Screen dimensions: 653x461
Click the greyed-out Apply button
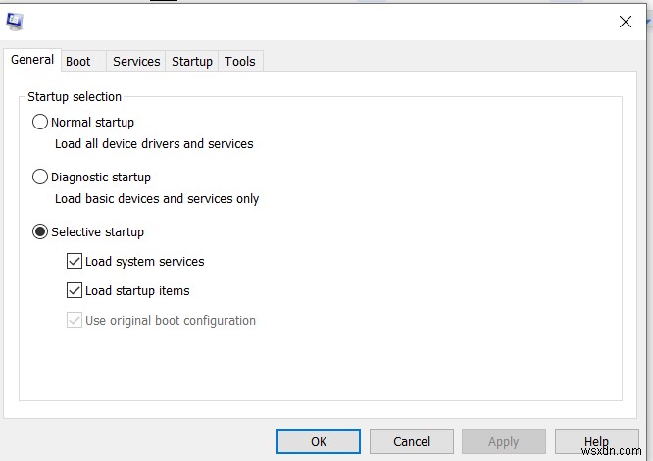(504, 441)
